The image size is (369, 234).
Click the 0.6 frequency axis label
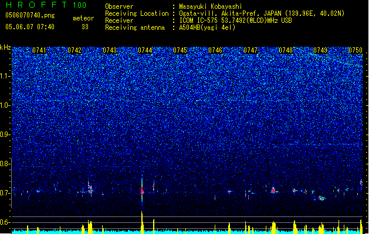[5, 222]
